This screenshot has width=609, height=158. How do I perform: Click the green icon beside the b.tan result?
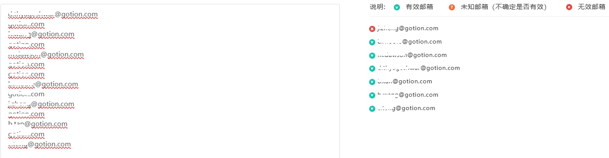click(372, 82)
